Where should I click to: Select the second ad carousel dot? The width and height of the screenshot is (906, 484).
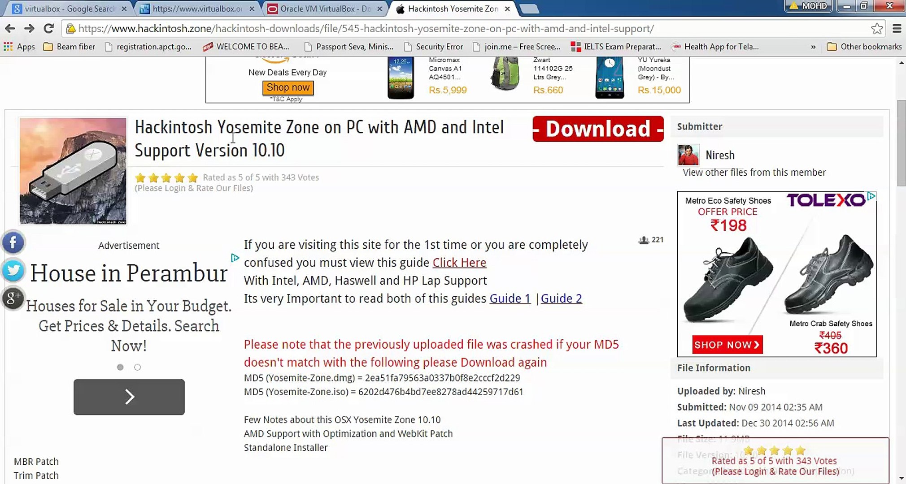pos(138,367)
